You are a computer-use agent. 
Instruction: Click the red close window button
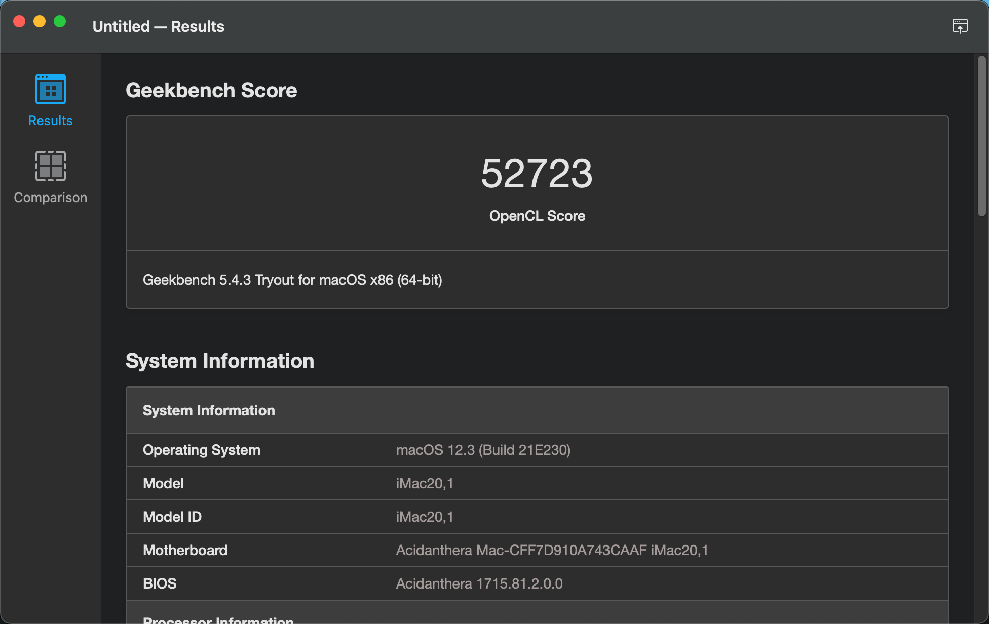(x=19, y=21)
